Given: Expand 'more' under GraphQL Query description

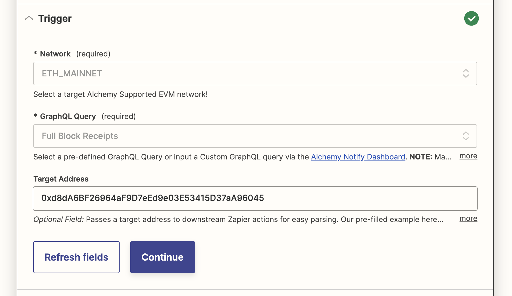Looking at the screenshot, I should (x=468, y=156).
